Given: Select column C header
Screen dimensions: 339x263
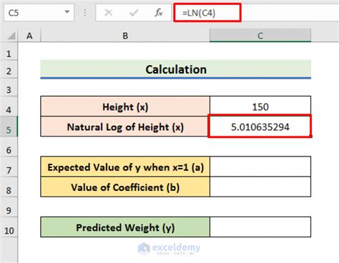Looking at the screenshot, I should [260, 36].
